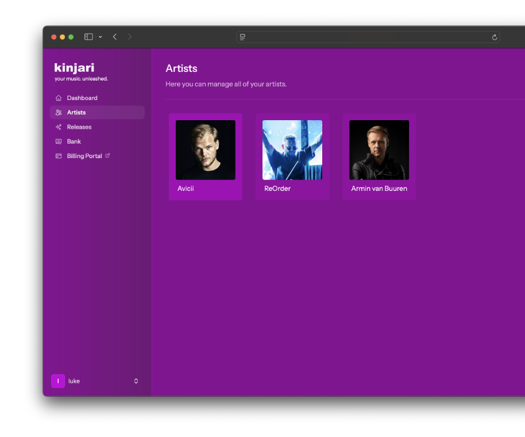Open Billing Portal link
Screen dimensions: 525x437
pyautogui.click(x=97, y=156)
